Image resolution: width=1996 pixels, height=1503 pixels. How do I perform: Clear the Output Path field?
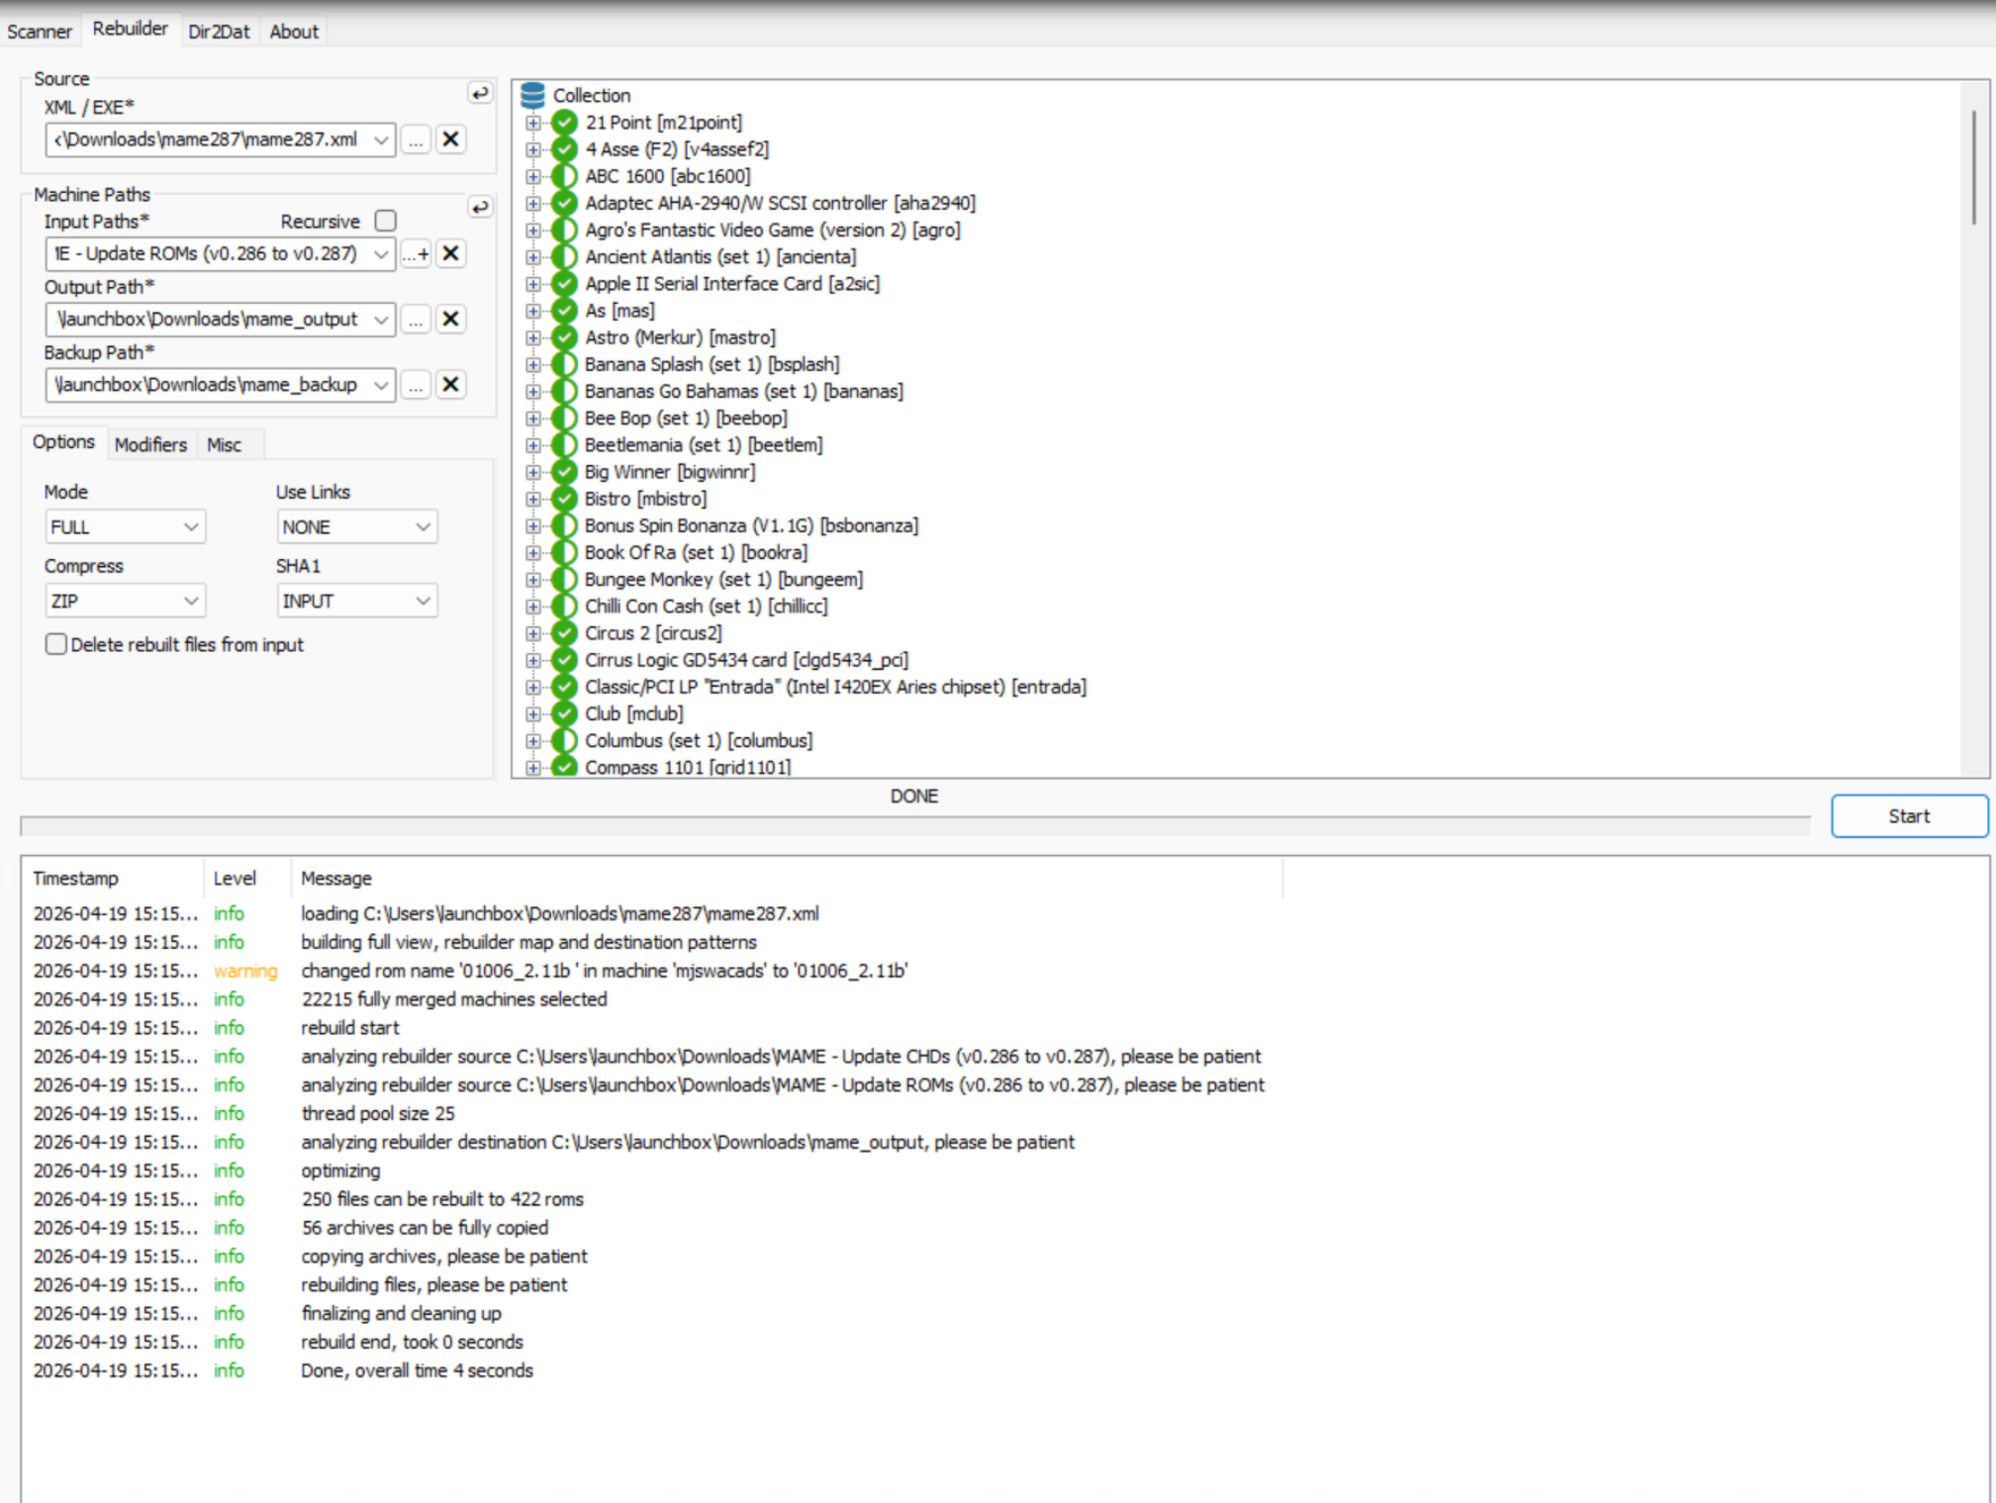click(x=450, y=320)
